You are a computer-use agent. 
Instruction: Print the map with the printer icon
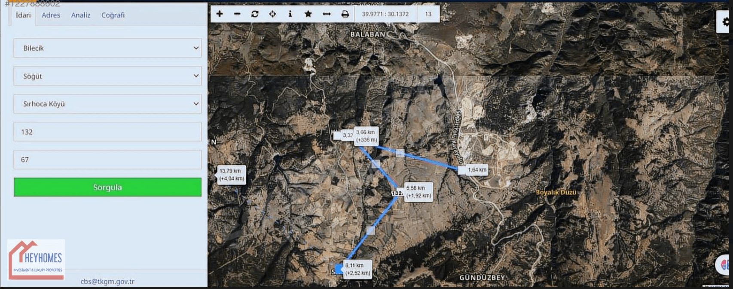(345, 14)
